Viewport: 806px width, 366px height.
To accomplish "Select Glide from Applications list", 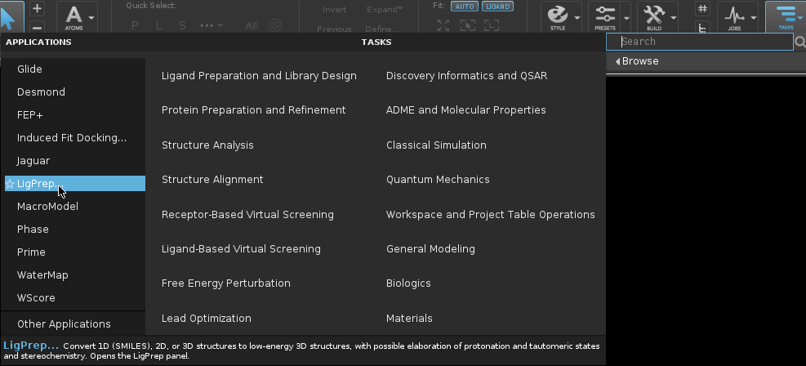I will point(29,69).
